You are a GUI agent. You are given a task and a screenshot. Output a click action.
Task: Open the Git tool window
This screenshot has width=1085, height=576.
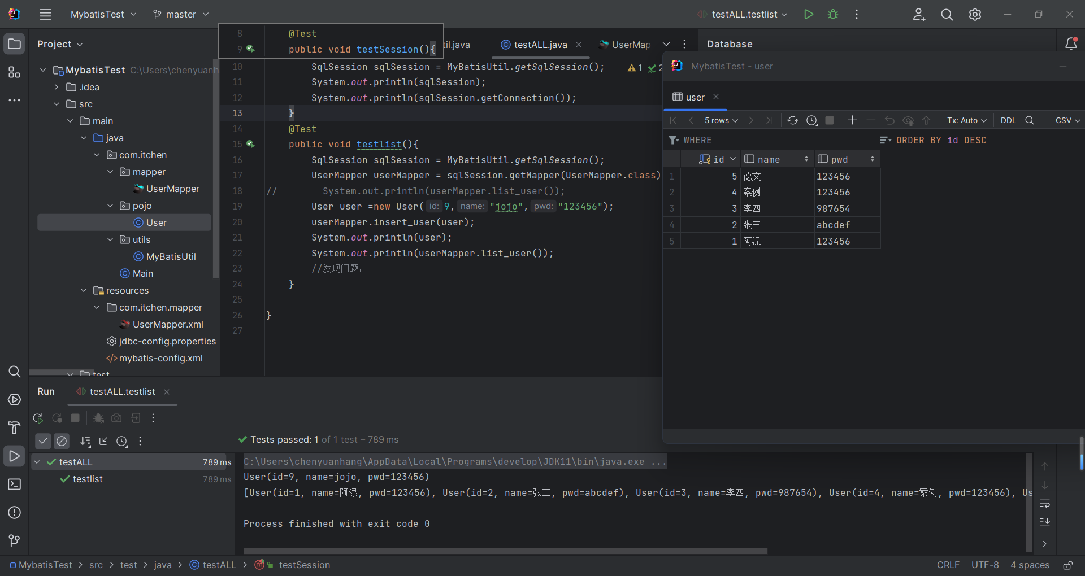pos(14,540)
